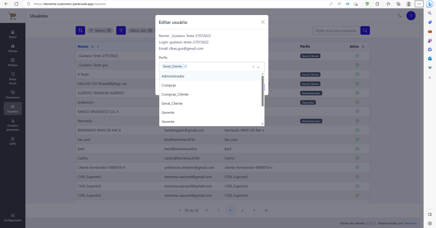Open Financeiros in the sidebar
Viewport: 436px width, 228px height.
coord(13,95)
